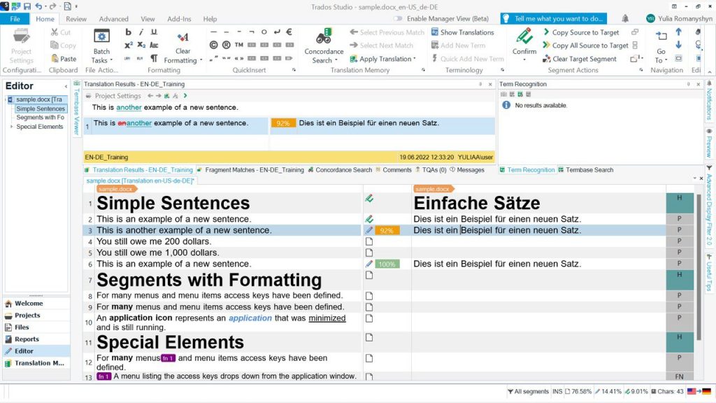Click the Confirm segment icon
The height and width of the screenshot is (403, 716).
(x=524, y=36)
